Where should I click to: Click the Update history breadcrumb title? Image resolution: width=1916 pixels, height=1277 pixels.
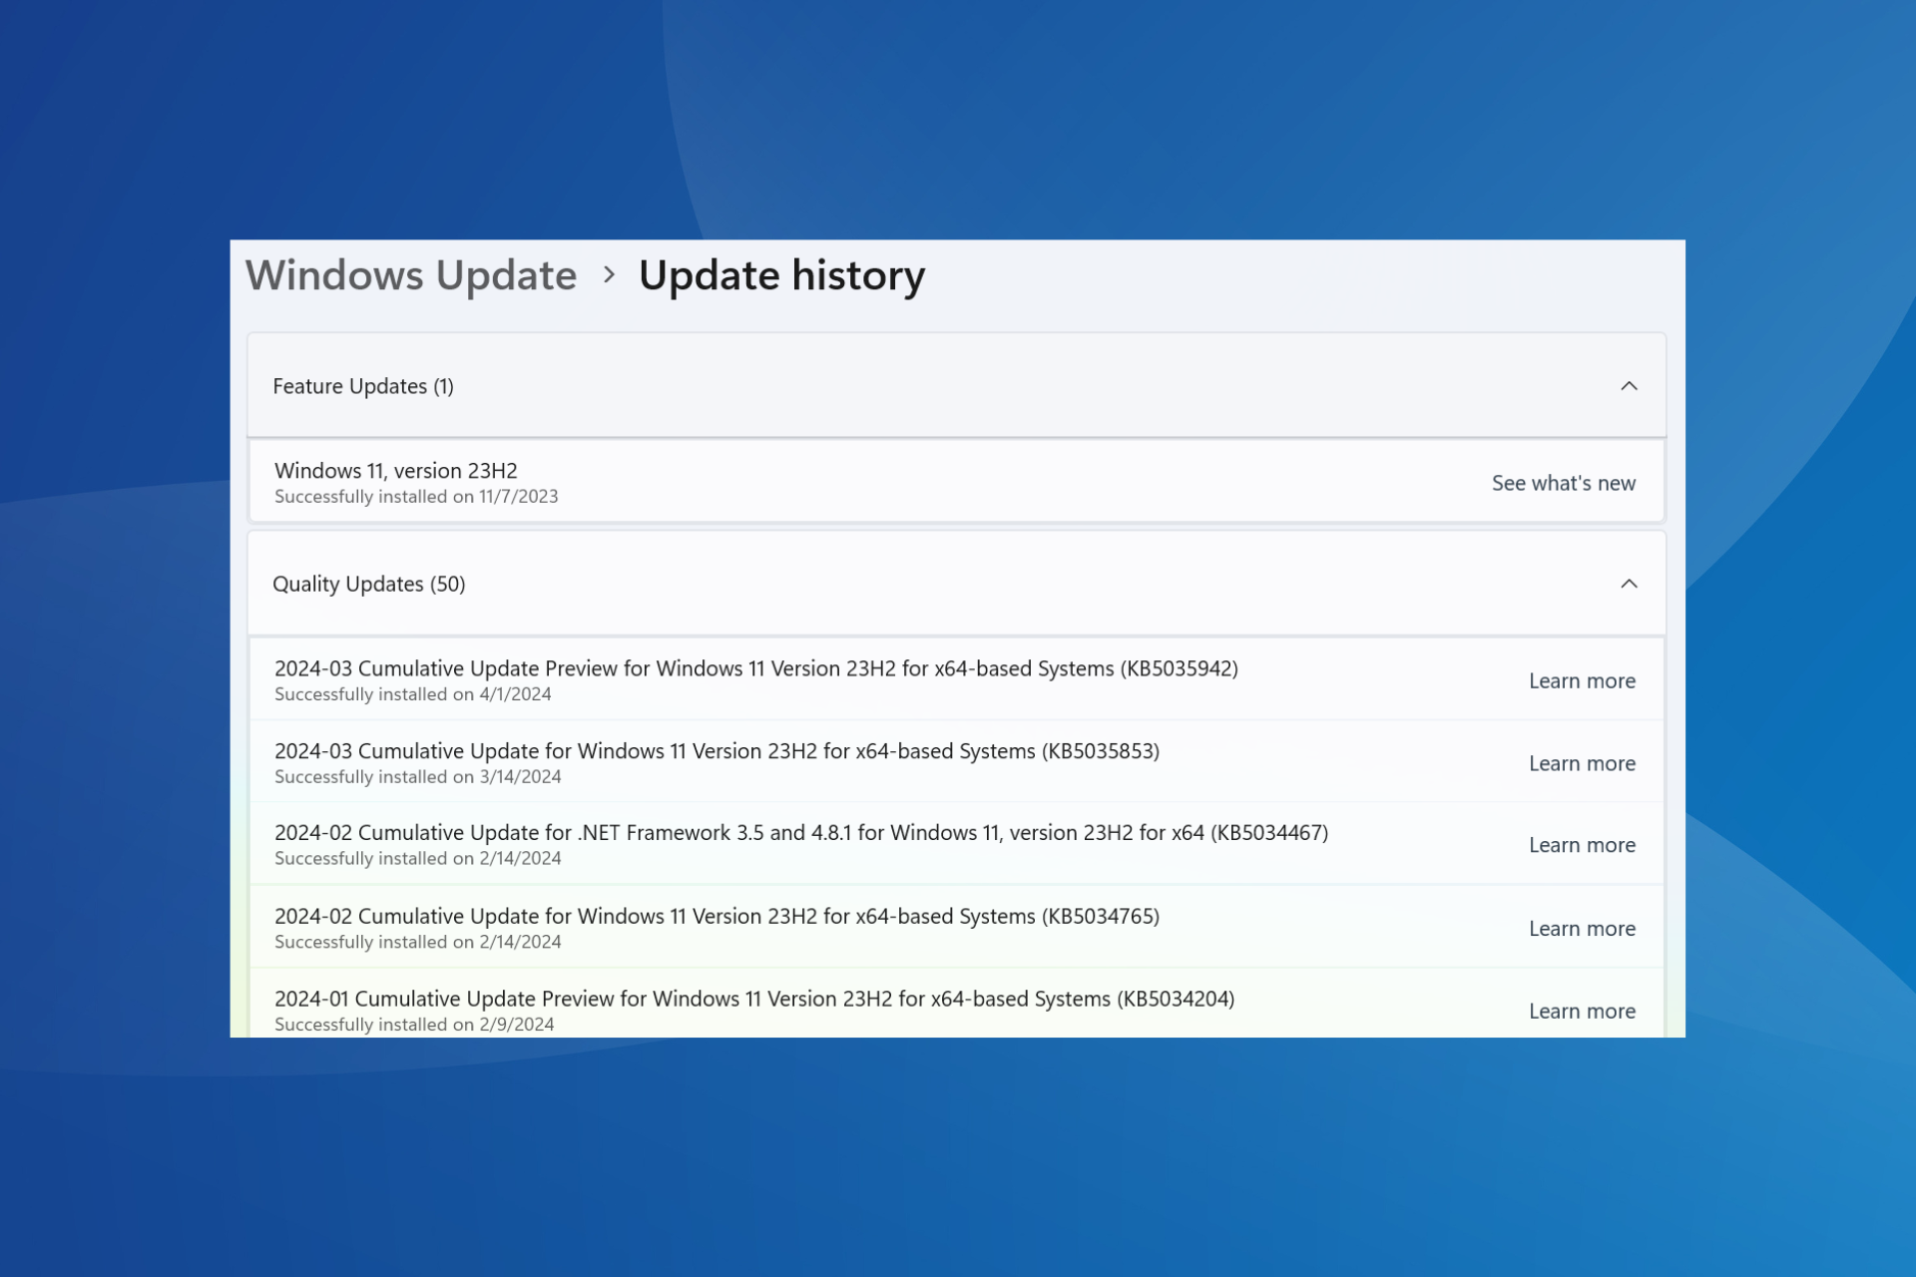coord(781,276)
